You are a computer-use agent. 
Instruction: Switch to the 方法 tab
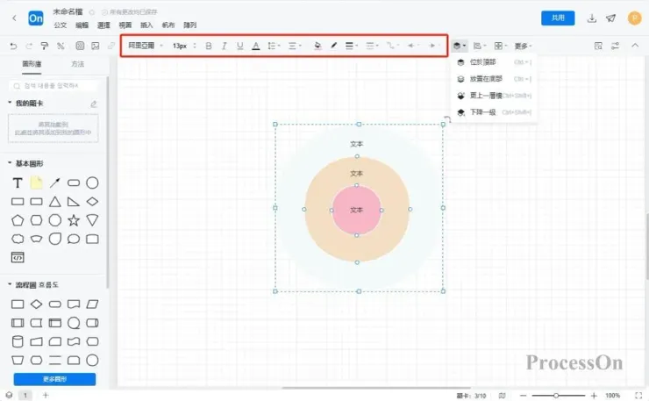pyautogui.click(x=77, y=64)
